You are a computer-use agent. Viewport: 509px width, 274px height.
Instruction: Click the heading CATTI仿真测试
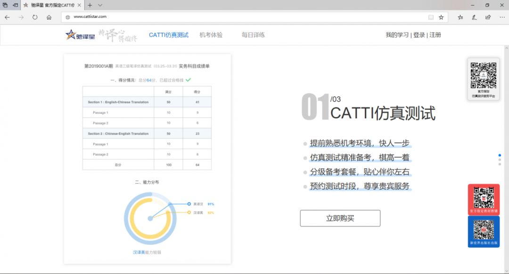383,113
